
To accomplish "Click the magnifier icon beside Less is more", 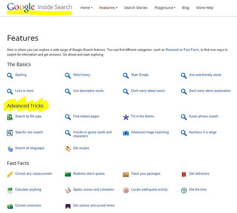I will [x=10, y=91].
